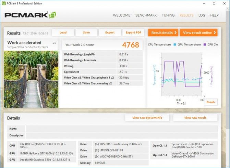Click the chart Details button
This screenshot has width=230, height=168.
211,102
